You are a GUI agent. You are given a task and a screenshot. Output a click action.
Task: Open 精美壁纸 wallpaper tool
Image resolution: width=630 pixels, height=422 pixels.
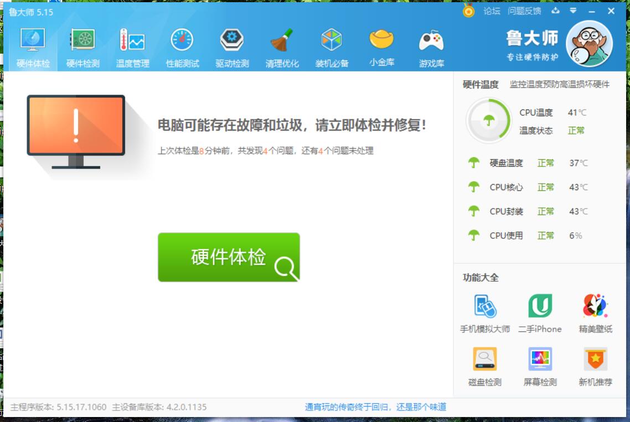point(596,313)
